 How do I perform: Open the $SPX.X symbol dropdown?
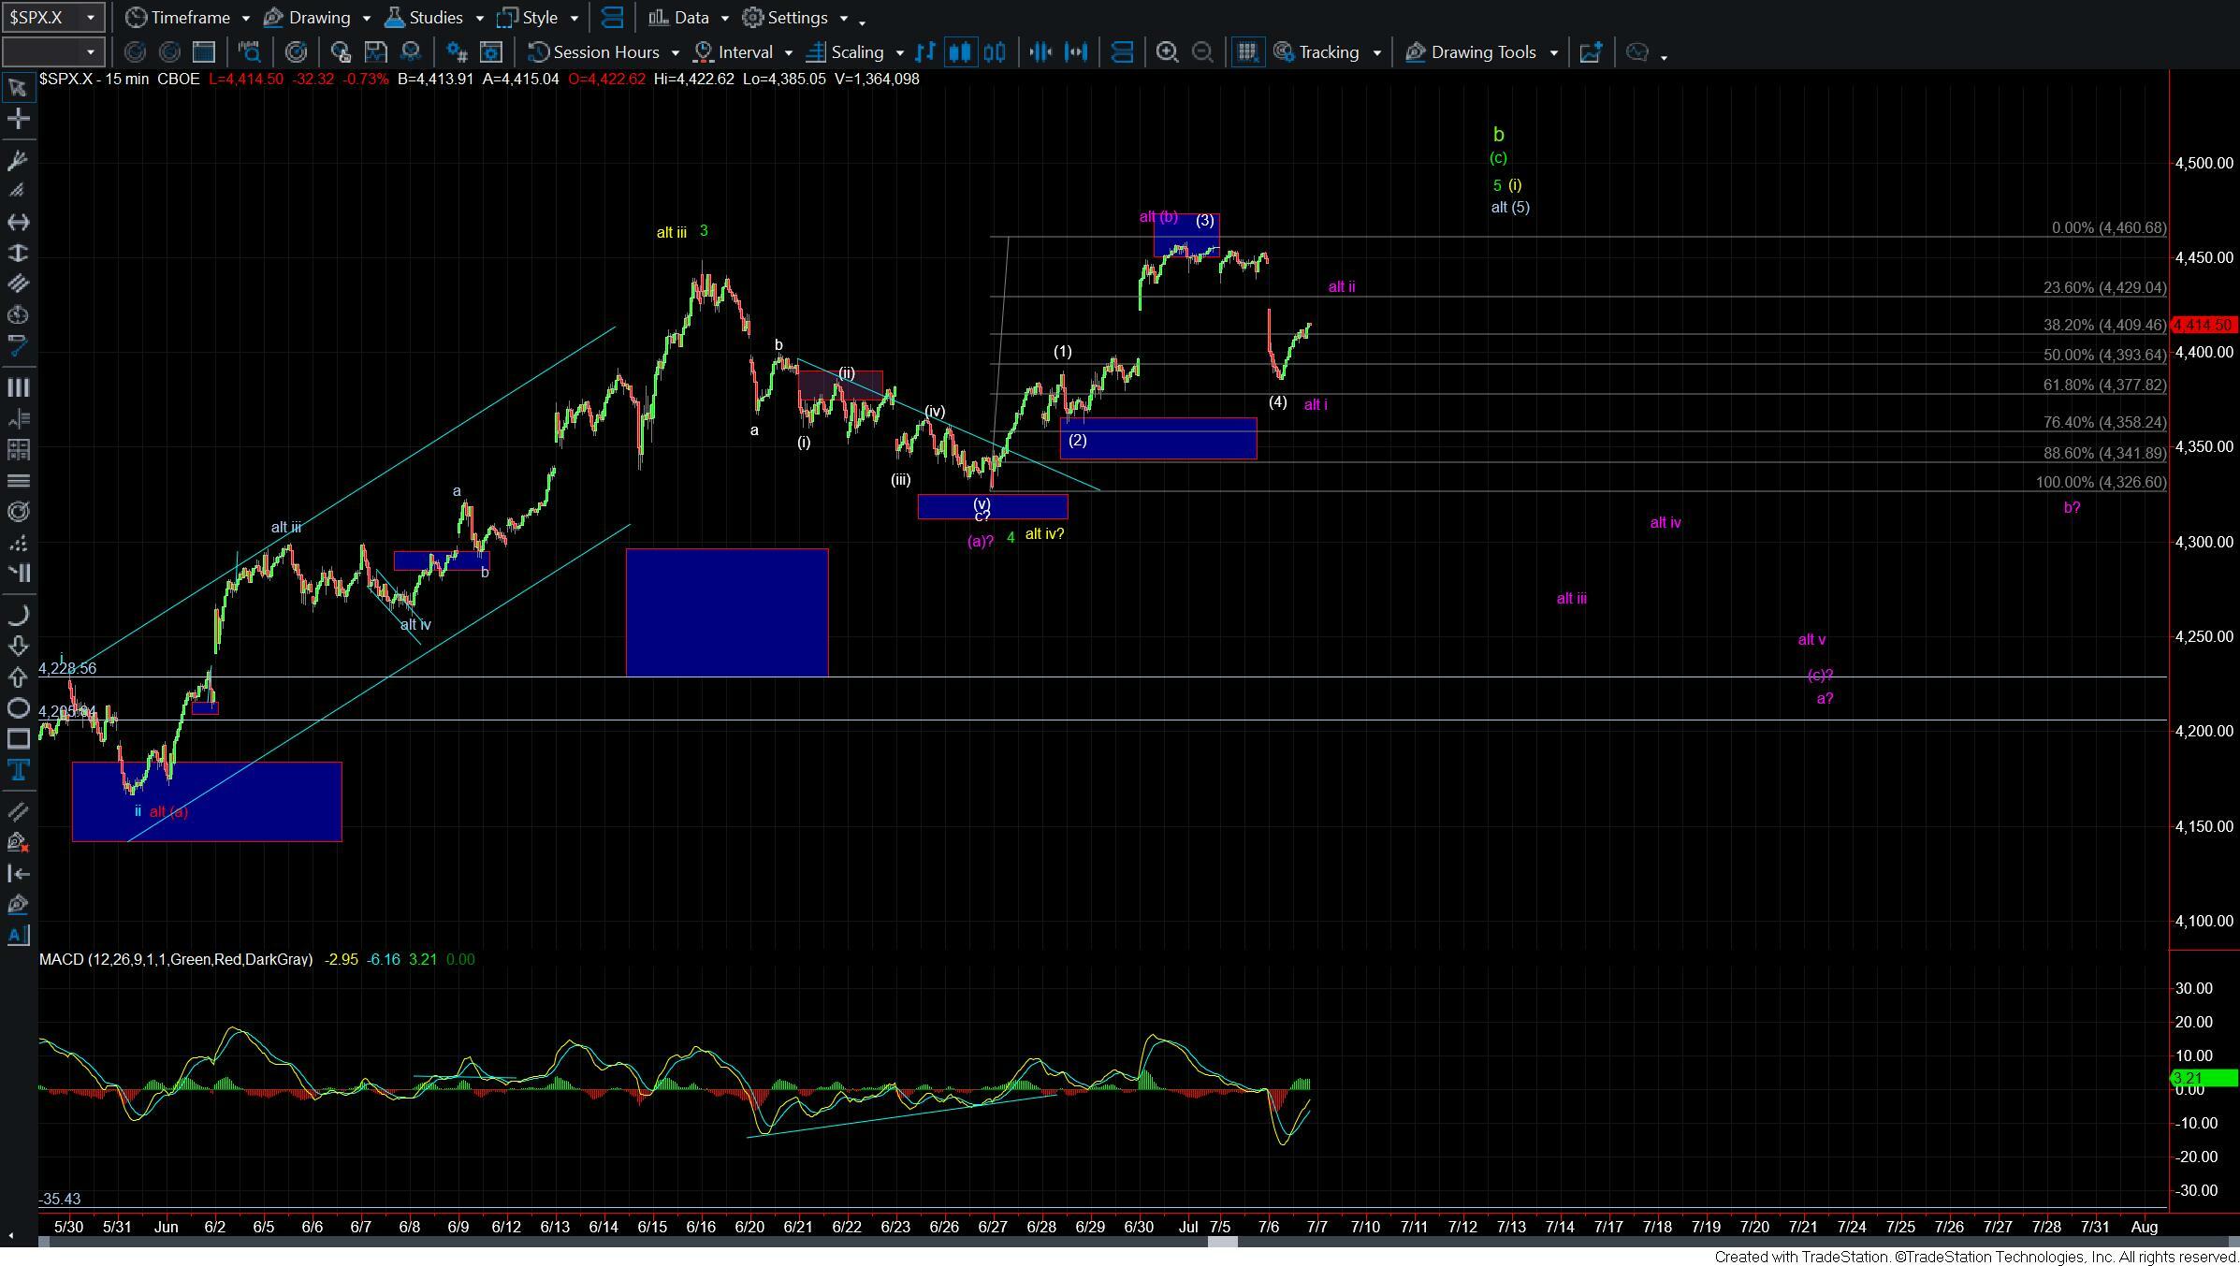coord(90,18)
